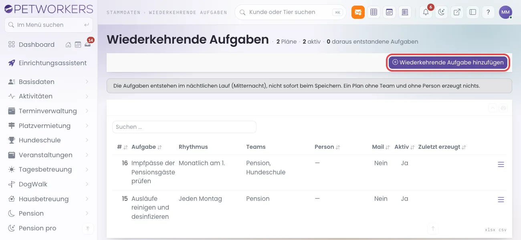
Task: Sort table by Person column
Action: (x=327, y=147)
